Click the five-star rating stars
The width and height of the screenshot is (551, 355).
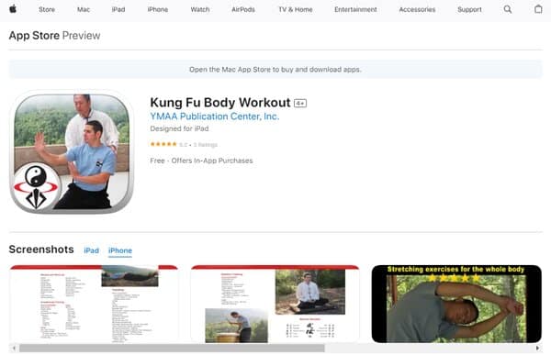[163, 144]
